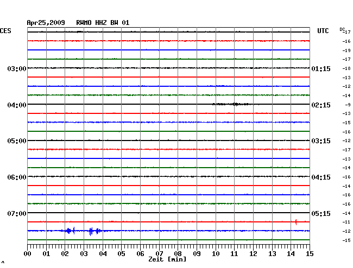The height and width of the screenshot is (268, 353).
Task: Click minute 12 on the time axis
Action: click(253, 253)
